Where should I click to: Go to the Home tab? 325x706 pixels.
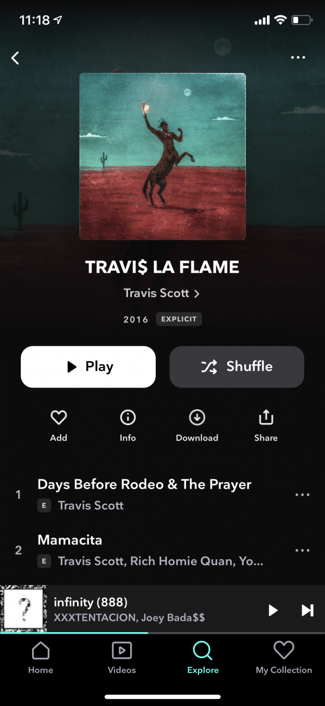(x=41, y=658)
